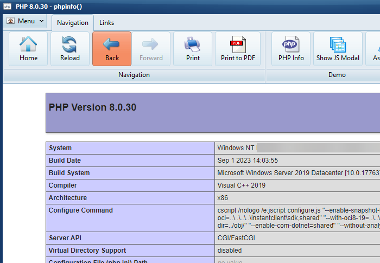Click the PHP app icon in title bar

click(7, 7)
